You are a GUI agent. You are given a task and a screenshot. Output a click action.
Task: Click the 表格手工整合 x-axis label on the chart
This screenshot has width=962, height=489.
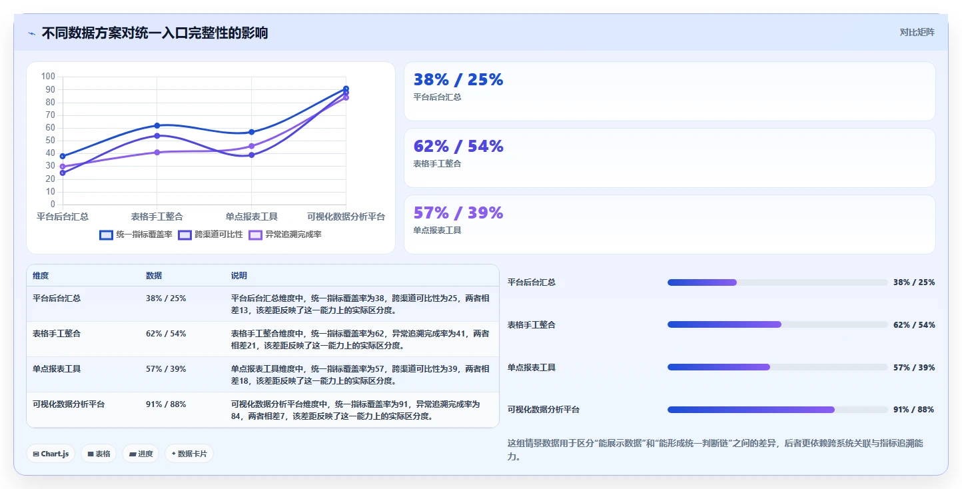[157, 217]
